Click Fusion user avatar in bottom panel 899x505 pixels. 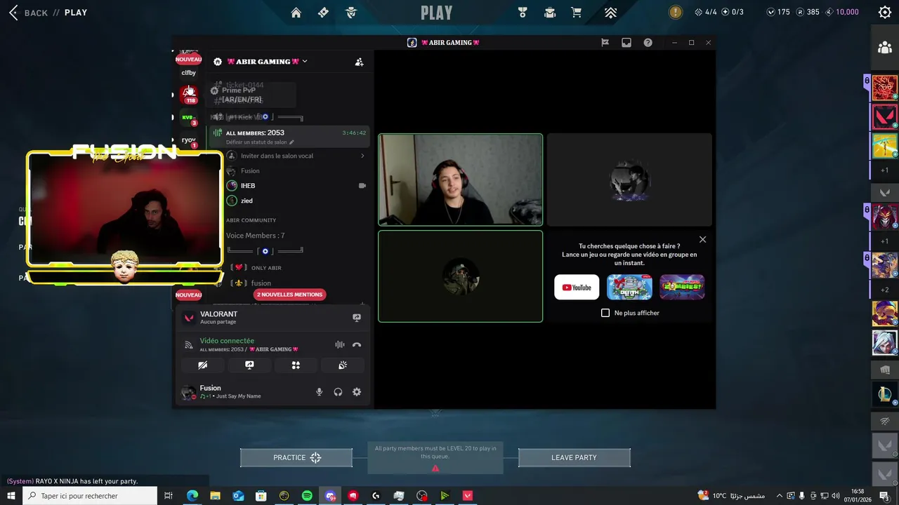pos(188,392)
